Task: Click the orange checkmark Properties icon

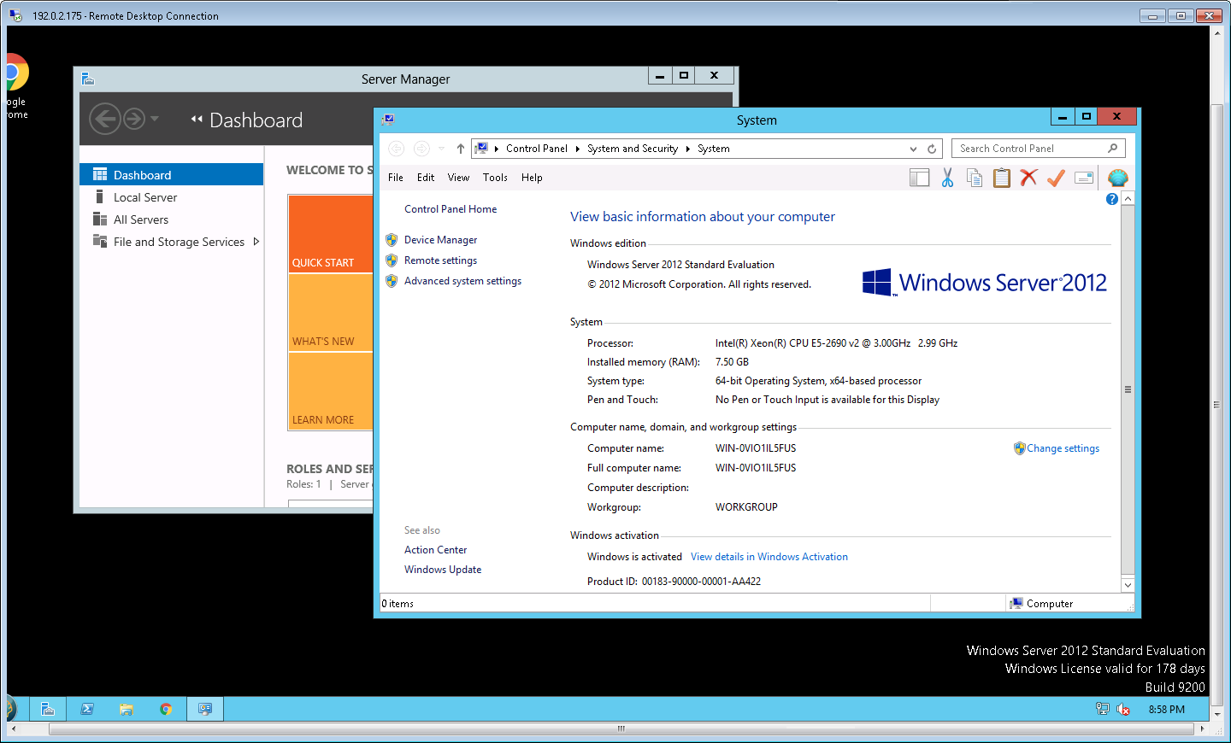Action: click(1056, 178)
